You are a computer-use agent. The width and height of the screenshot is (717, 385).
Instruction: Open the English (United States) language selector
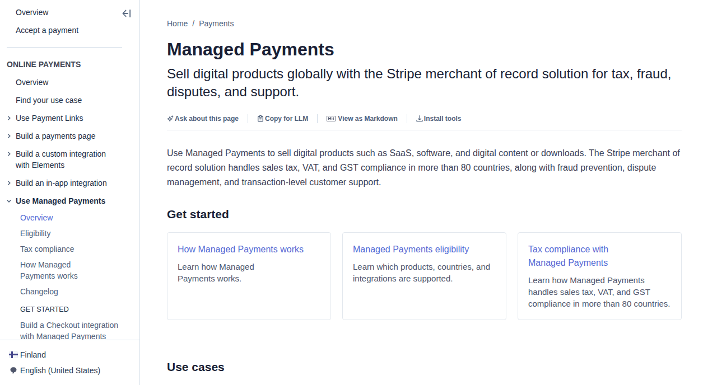tap(55, 370)
